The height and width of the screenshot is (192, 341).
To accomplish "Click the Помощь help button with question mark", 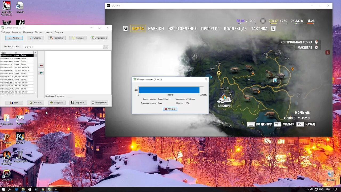I will pos(78,38).
